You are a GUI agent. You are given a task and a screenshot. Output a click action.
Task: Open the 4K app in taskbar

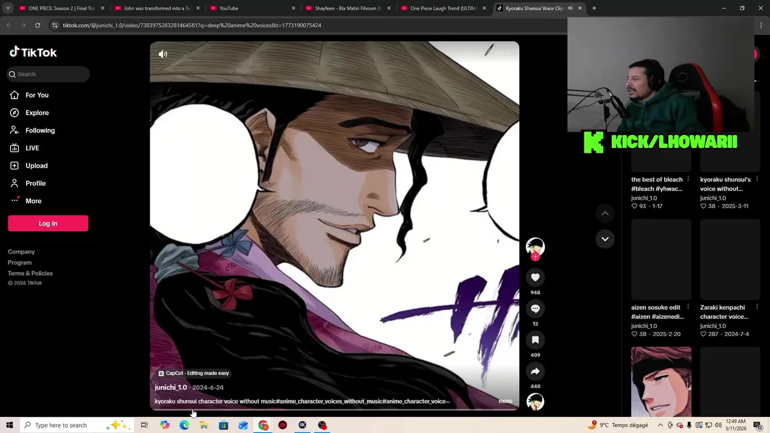click(303, 425)
